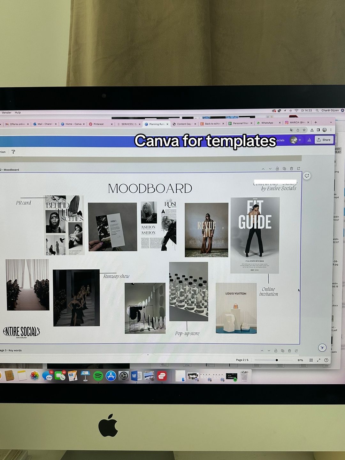Open the copy style paint roller tool
The height and width of the screenshot is (460, 345).
(13, 152)
